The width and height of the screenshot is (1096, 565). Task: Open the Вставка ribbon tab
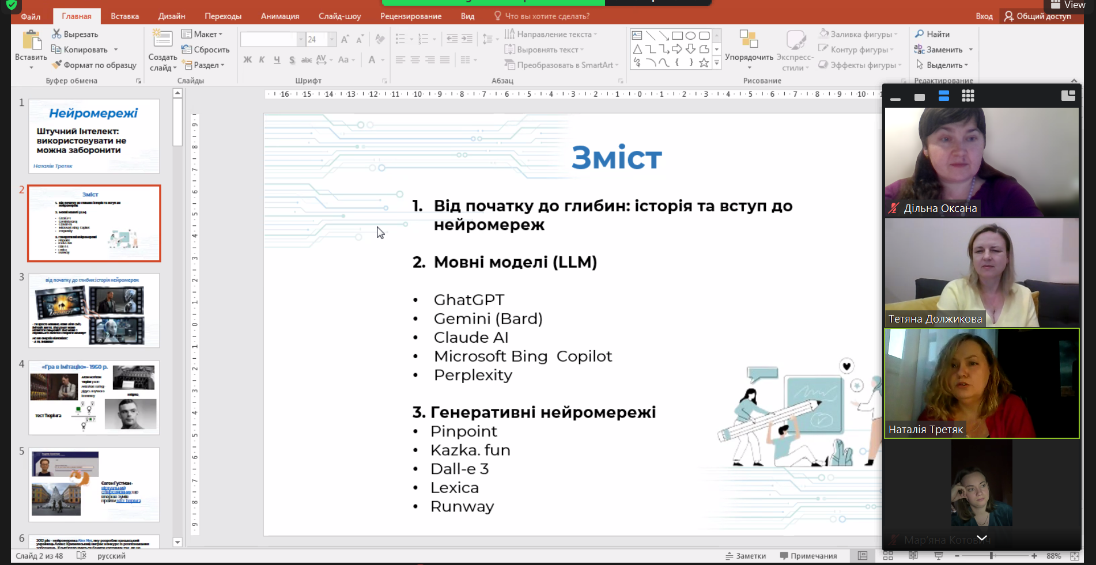click(124, 16)
